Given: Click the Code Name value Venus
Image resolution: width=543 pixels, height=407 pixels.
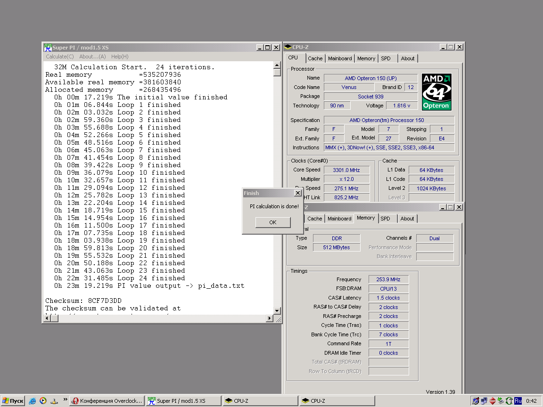Looking at the screenshot, I should (x=349, y=87).
